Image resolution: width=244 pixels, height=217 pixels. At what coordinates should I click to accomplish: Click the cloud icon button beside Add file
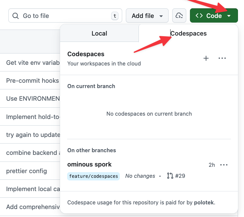click(x=179, y=16)
